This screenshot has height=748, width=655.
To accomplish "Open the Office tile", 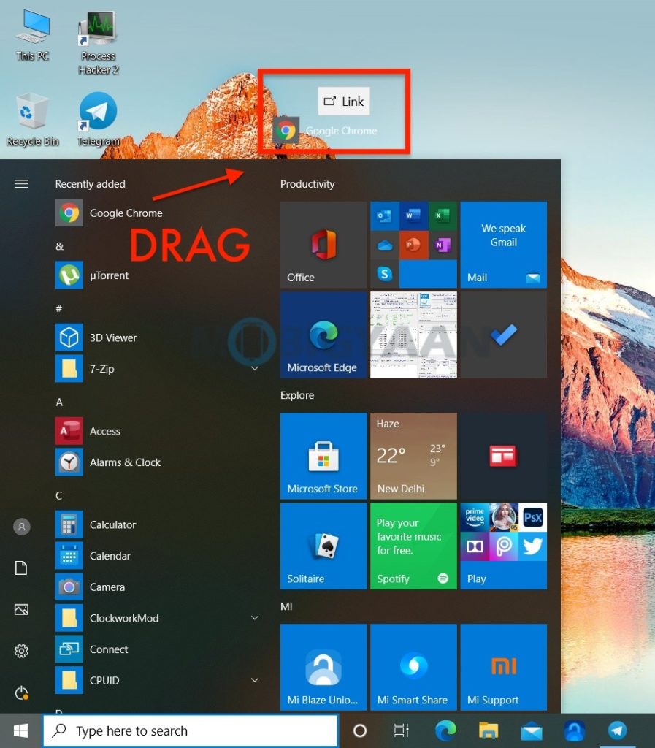I will 323,244.
